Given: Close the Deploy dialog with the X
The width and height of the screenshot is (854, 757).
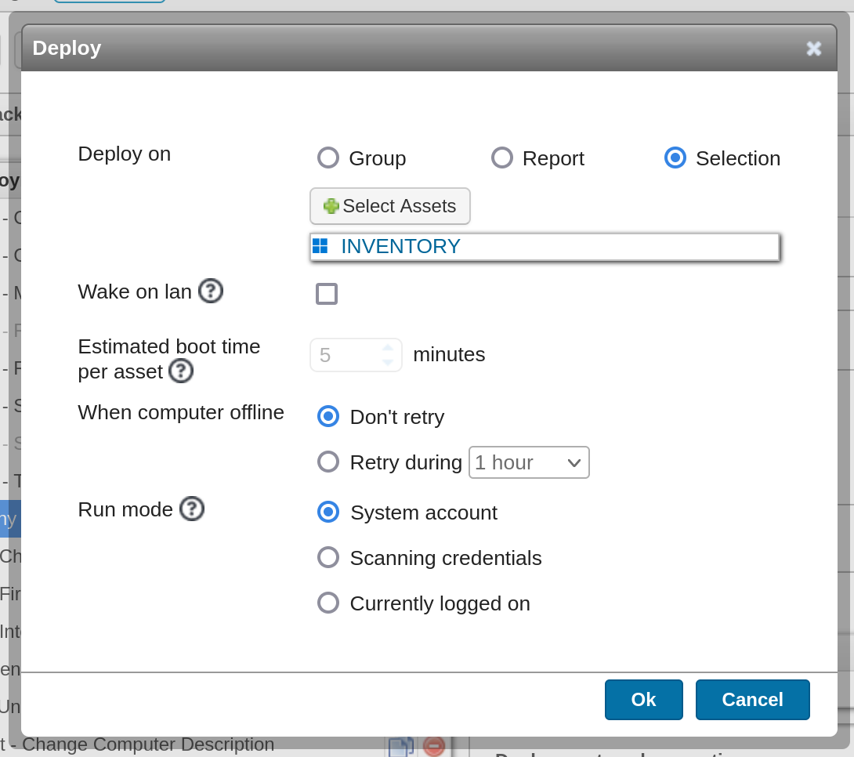Looking at the screenshot, I should 813,49.
